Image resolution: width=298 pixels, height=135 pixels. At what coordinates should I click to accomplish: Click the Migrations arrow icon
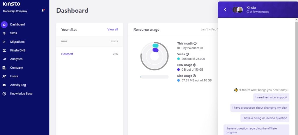click(x=4, y=42)
